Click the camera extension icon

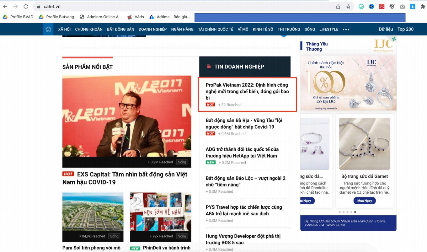402,7
